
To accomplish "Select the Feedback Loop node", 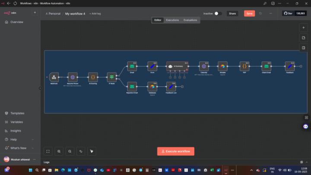I will coord(171,86).
